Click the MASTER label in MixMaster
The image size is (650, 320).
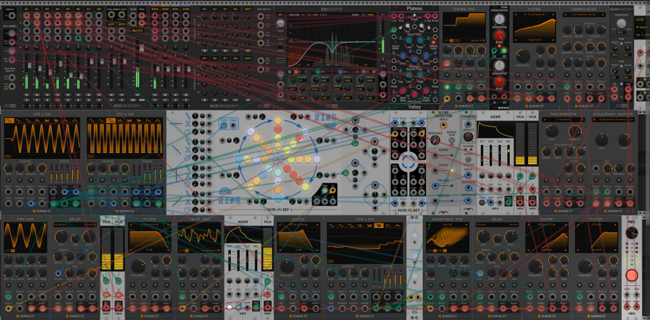137,30
